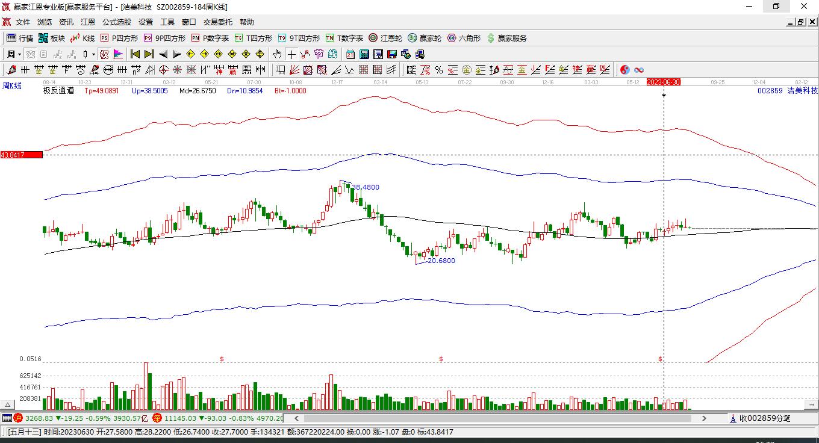This screenshot has width=819, height=443.
Task: Click the black left-pointing triangle icon
Action: tap(163, 54)
